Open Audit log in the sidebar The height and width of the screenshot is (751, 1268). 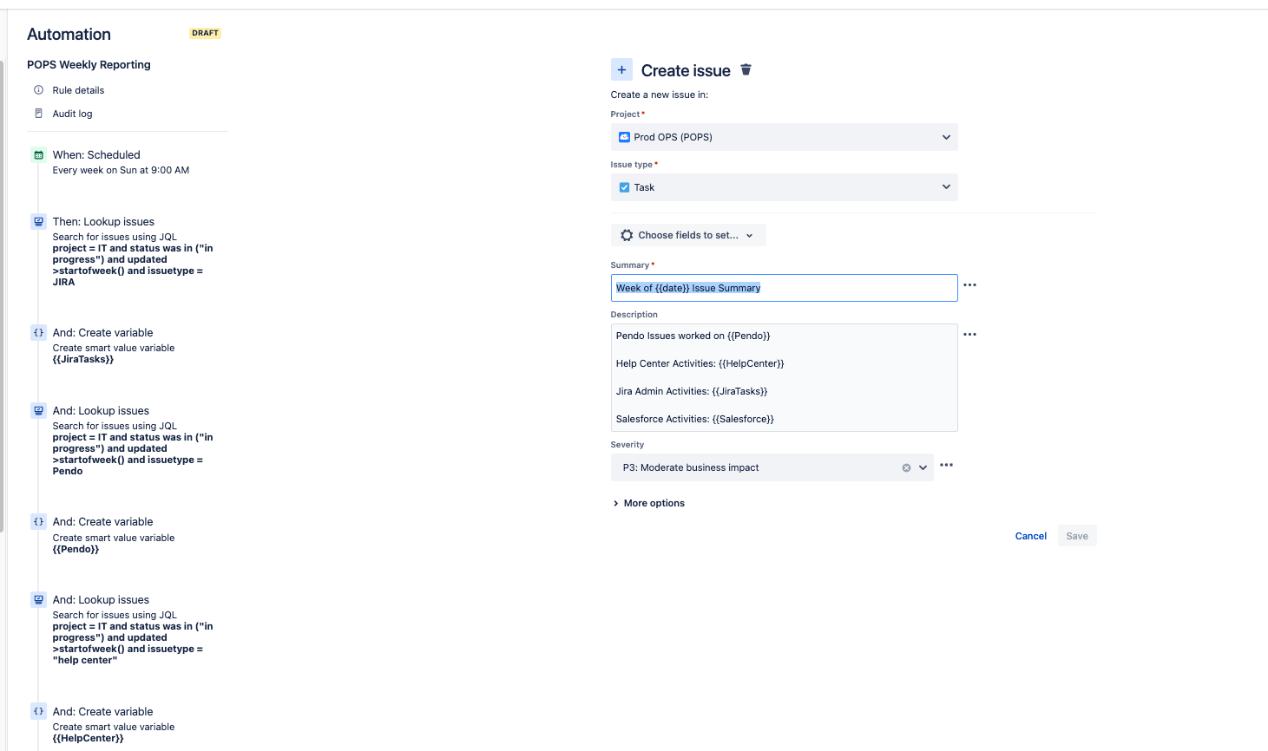(x=72, y=114)
